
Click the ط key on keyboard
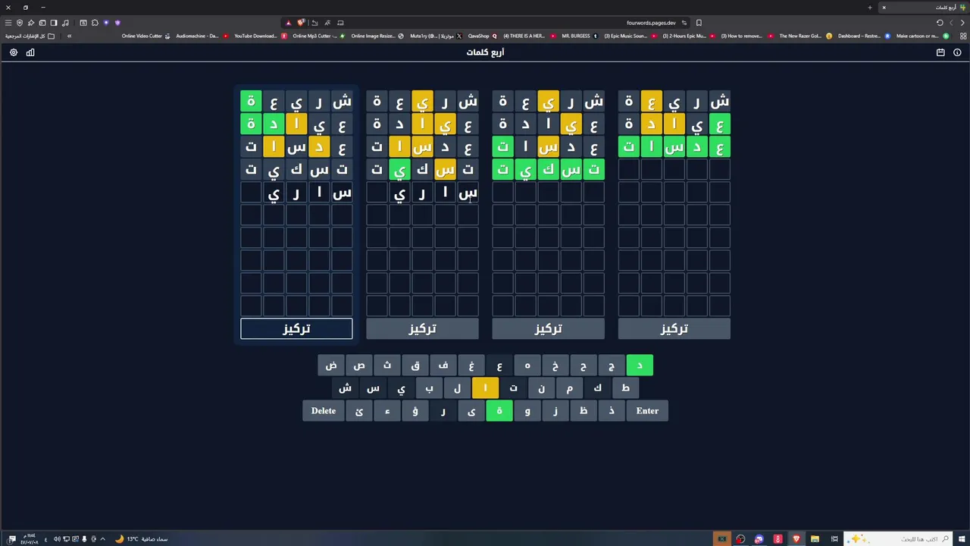(x=625, y=388)
